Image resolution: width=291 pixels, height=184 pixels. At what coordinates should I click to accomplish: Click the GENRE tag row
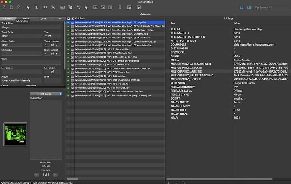coord(228,56)
